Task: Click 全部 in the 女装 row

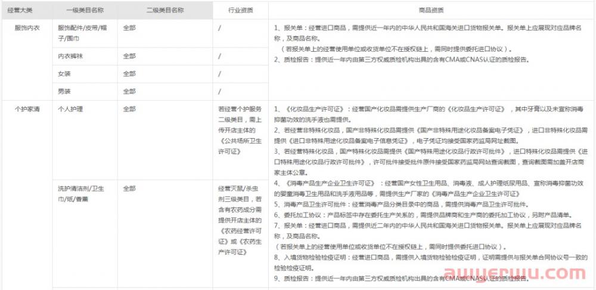Action: point(129,74)
